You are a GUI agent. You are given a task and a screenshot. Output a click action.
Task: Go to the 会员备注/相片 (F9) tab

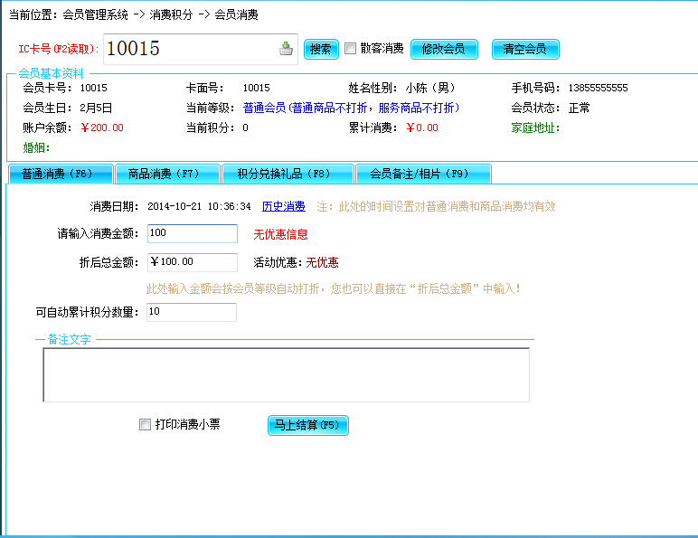423,174
